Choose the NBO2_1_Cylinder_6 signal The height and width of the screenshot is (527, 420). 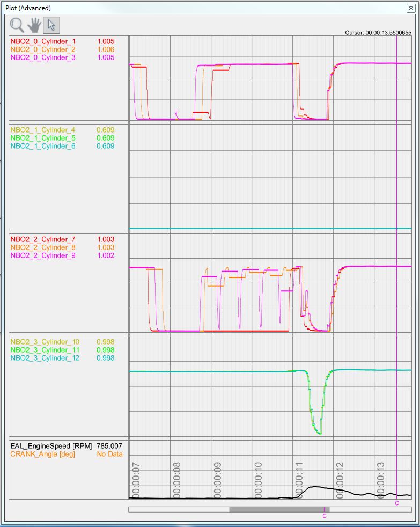point(43,146)
